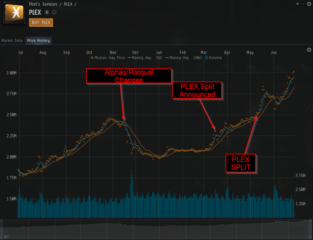Click the 2.50M volume axis label
Viewport: 313px width, 240px height.
[300, 190]
